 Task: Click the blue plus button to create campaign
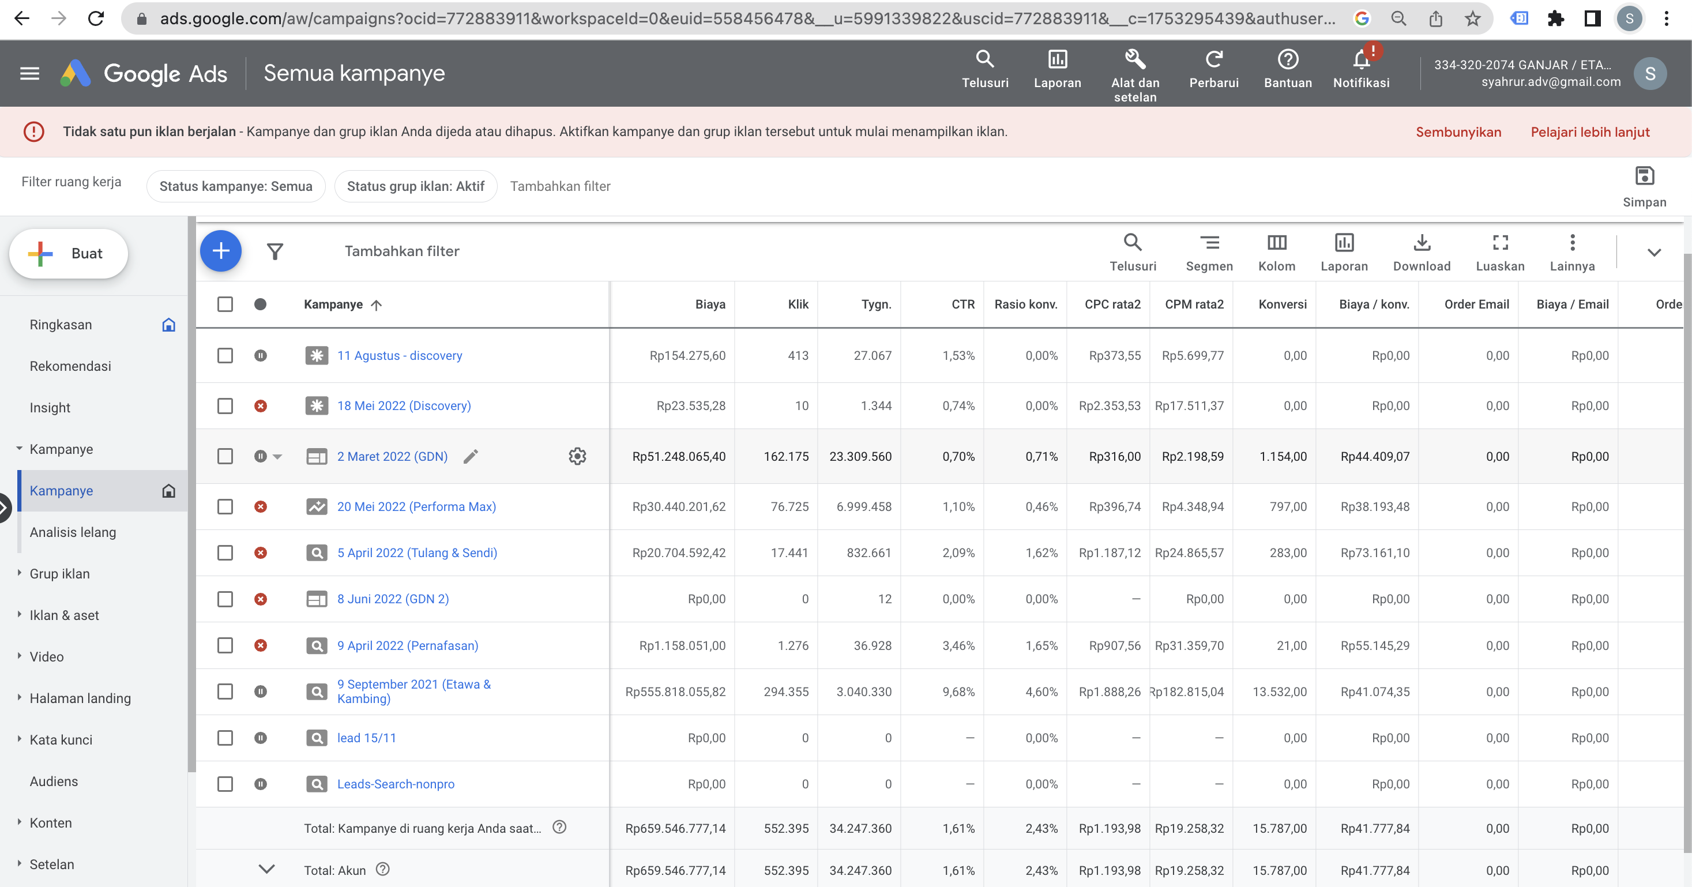[x=221, y=250]
